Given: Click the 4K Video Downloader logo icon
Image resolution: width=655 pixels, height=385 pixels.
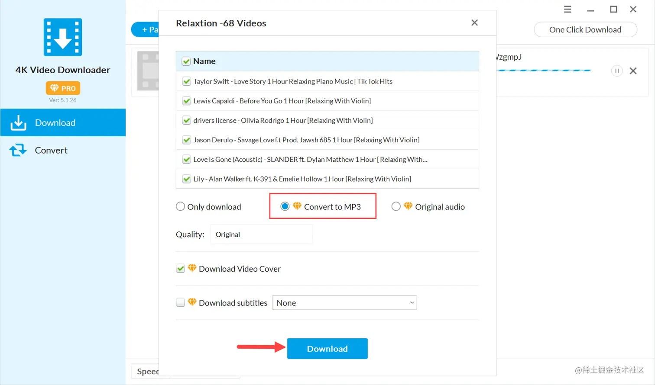Looking at the screenshot, I should 63,37.
